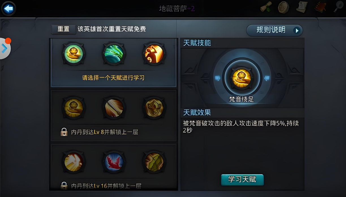Go back with the blue arrow button

pyautogui.click(x=8, y=9)
